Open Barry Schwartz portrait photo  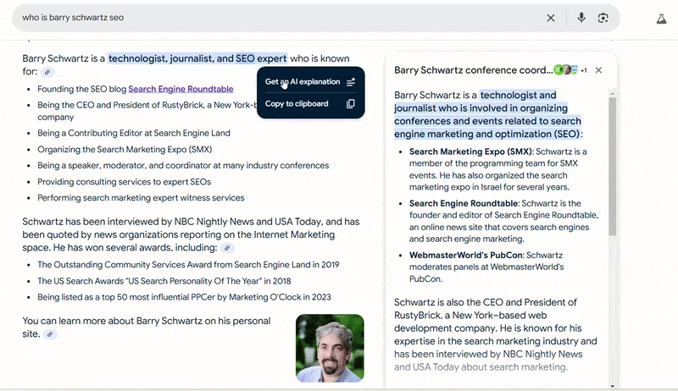click(x=330, y=348)
